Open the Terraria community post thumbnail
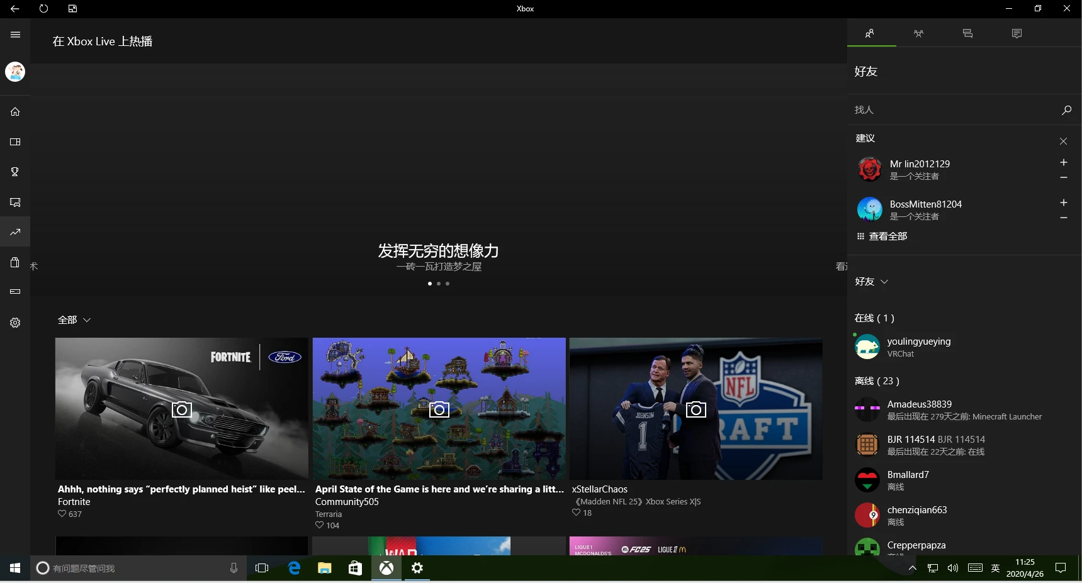The height and width of the screenshot is (583, 1082). pos(439,409)
